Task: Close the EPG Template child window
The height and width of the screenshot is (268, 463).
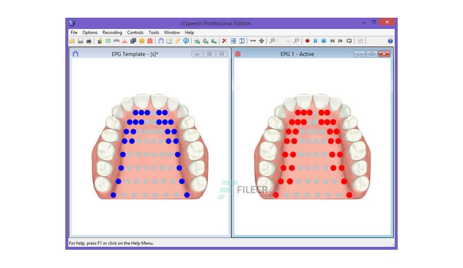Action: pos(222,54)
